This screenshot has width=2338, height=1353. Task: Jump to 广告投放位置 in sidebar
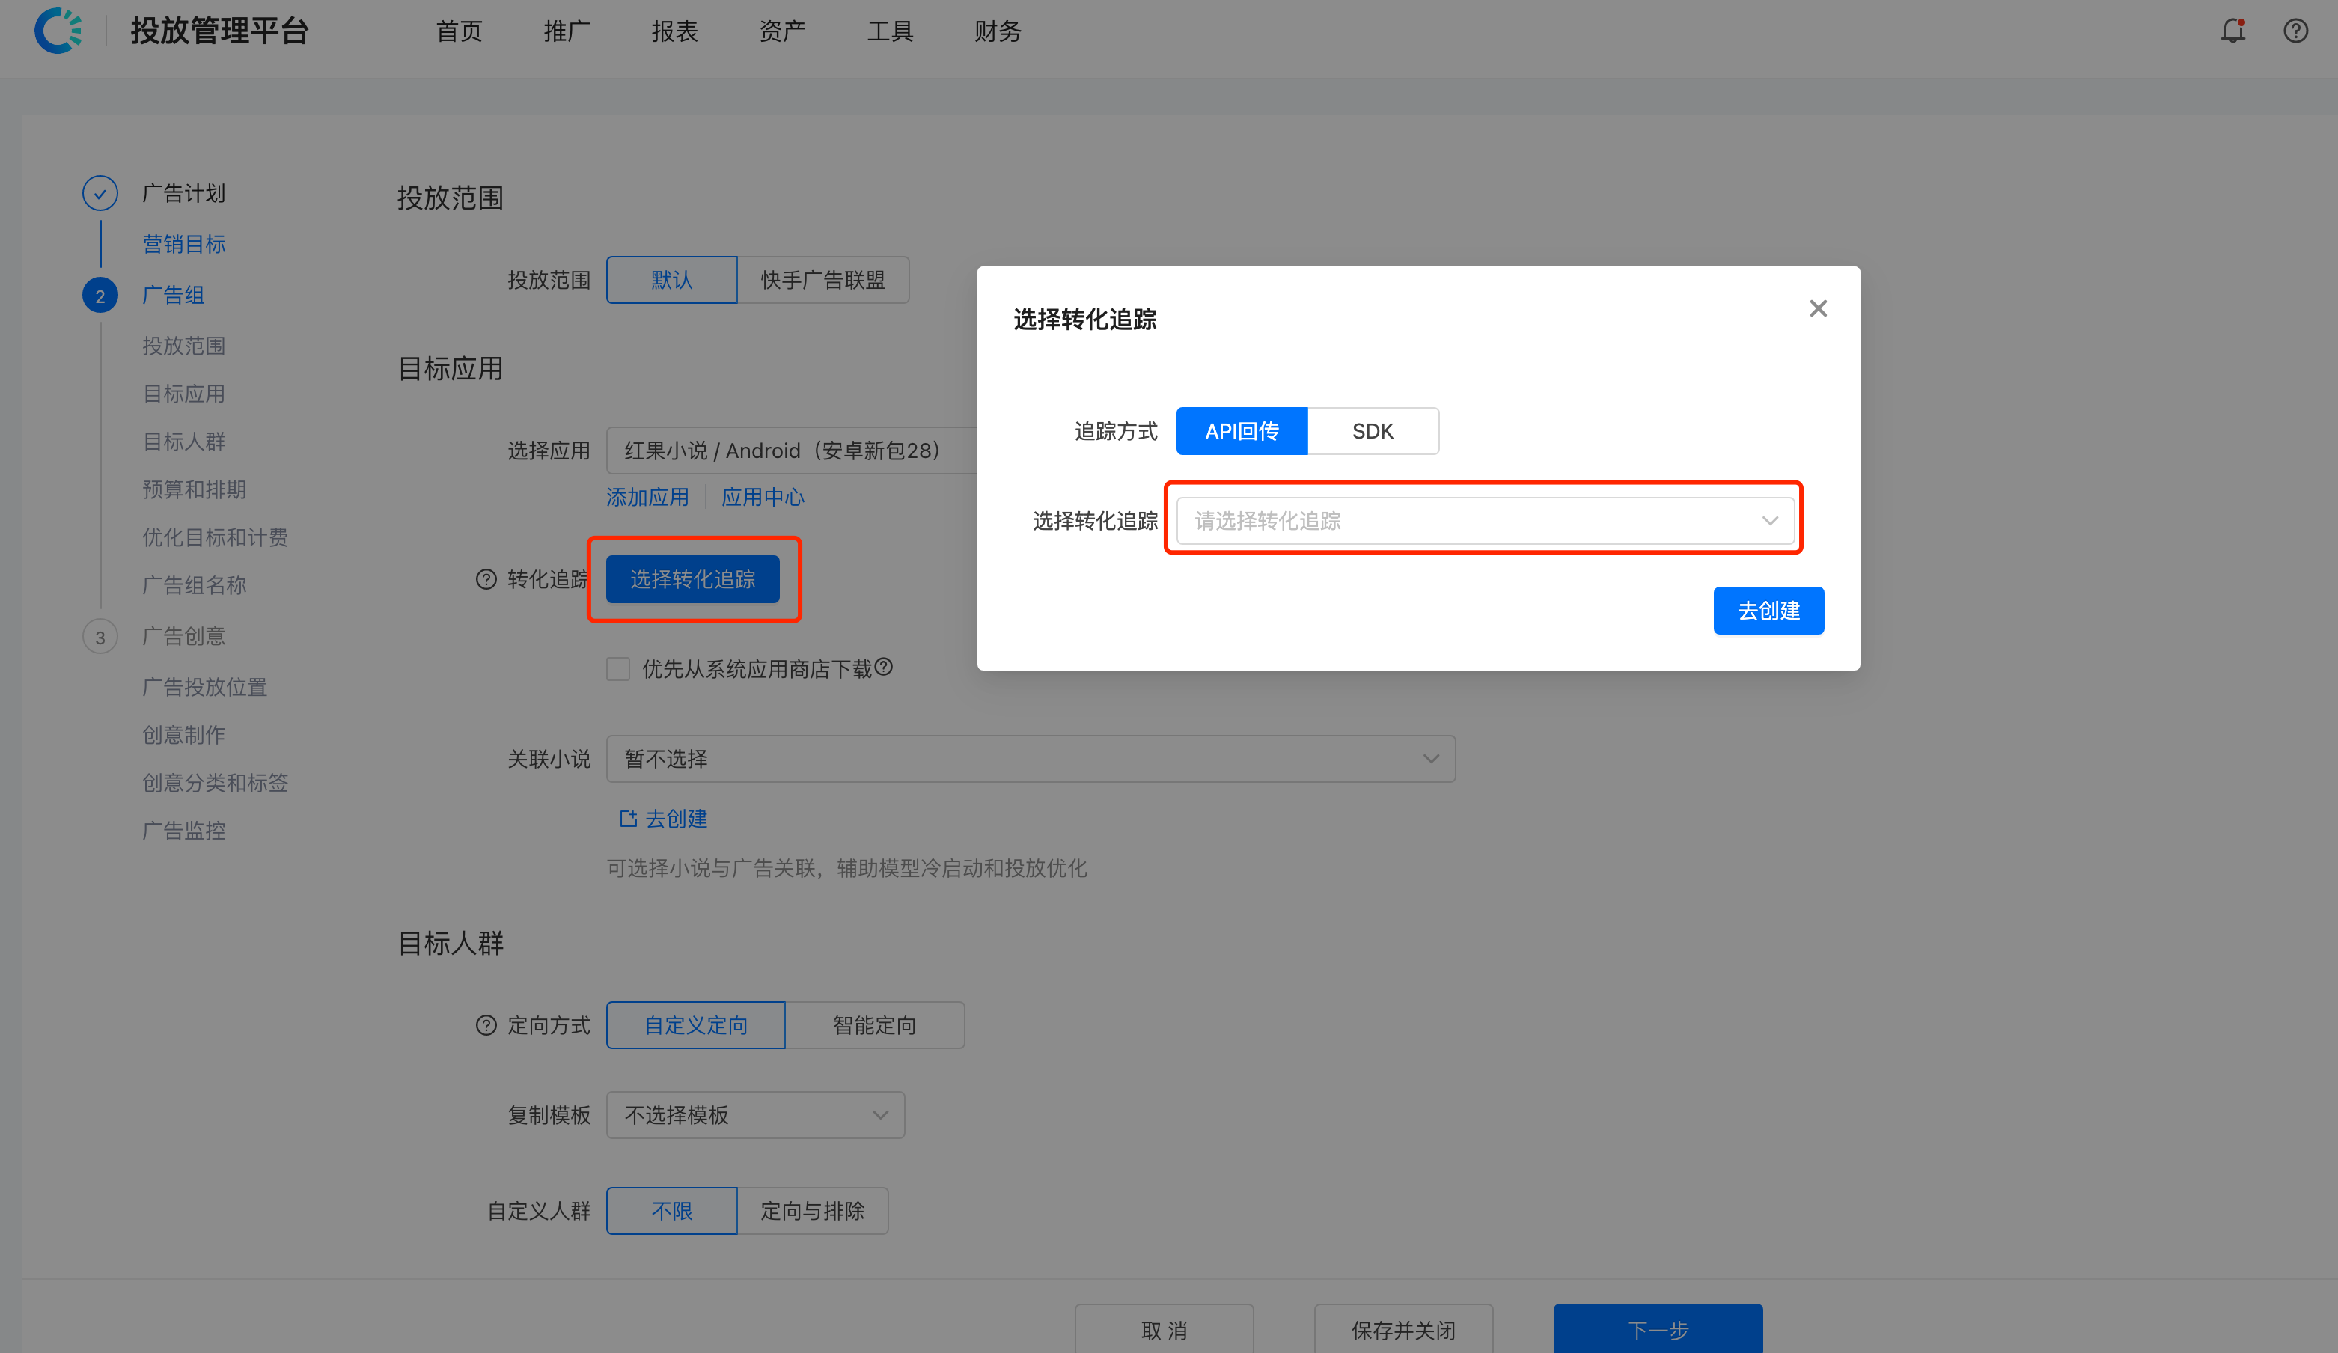[204, 687]
